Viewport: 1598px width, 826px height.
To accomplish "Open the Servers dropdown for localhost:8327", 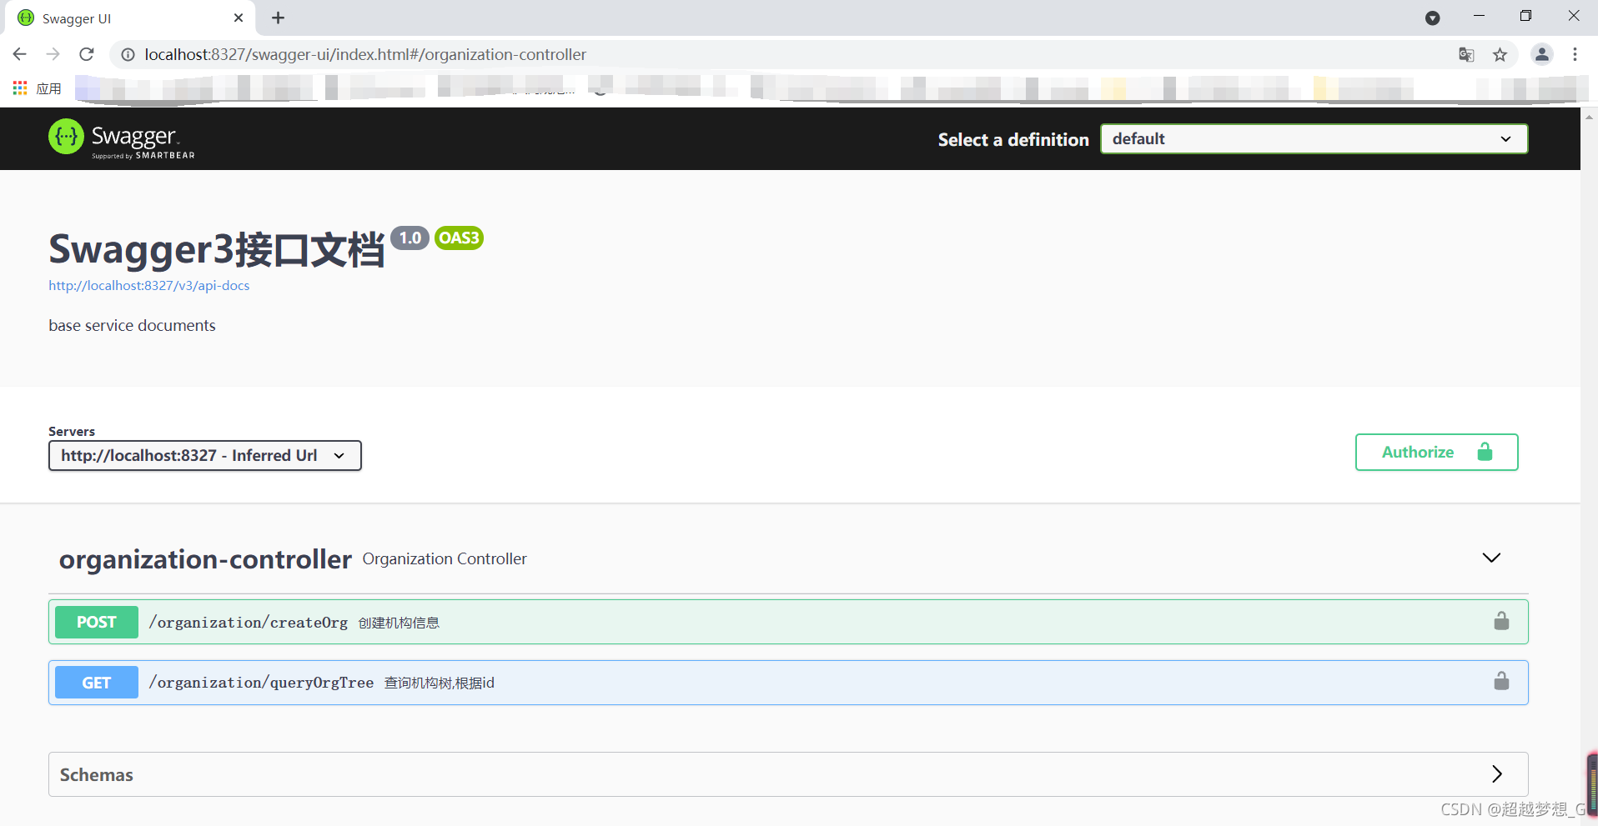I will pos(205,456).
